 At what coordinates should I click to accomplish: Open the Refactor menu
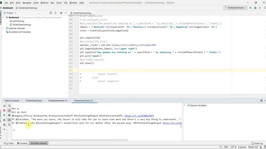(44, 3)
